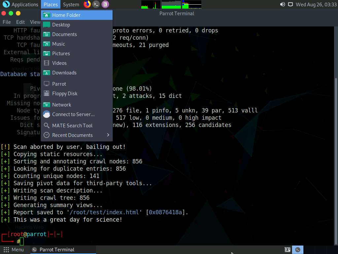Screen dimensions: 338x254
Task: Open the first system monitor graph
Action: pyautogui.click(x=151, y=4)
